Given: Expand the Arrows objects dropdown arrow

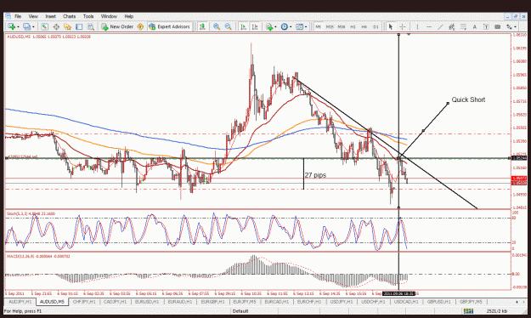Looking at the screenshot, I should tap(515, 26).
